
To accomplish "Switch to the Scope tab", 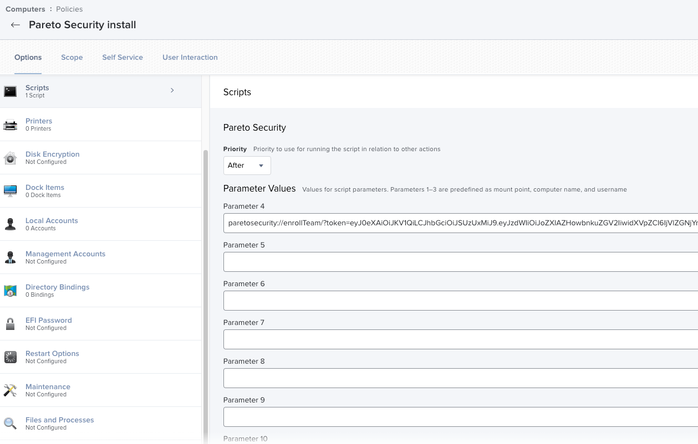I will (72, 58).
